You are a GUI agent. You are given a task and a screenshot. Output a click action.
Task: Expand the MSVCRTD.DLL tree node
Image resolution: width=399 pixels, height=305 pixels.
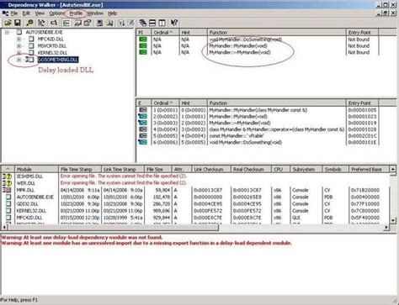[x=19, y=46]
